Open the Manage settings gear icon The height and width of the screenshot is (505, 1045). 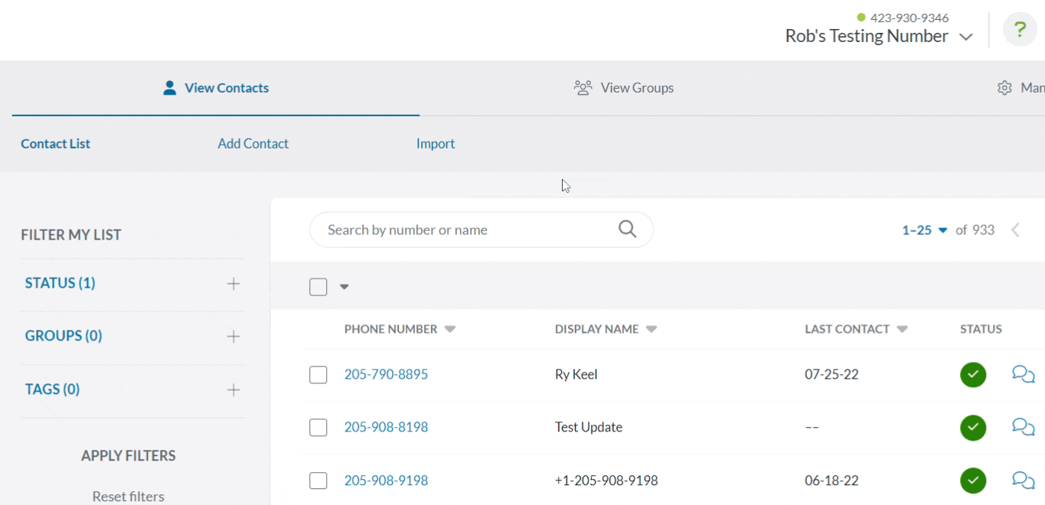coord(1005,87)
